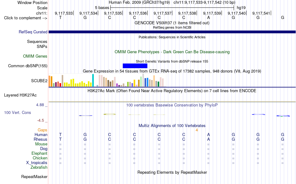The image size is (296, 184).
Task: Click the Sequences track label
Action: coord(37,41)
